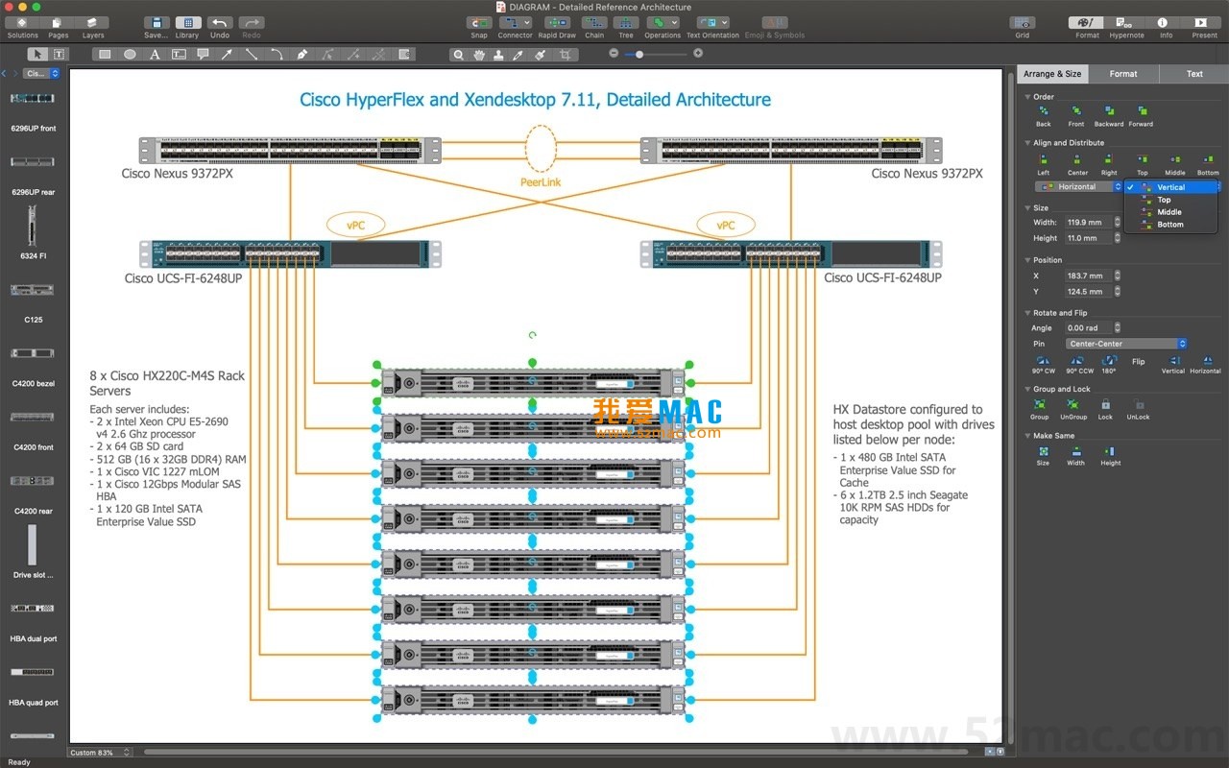Group the selected objects
Viewport: 1229px width, 768px height.
pos(1040,410)
